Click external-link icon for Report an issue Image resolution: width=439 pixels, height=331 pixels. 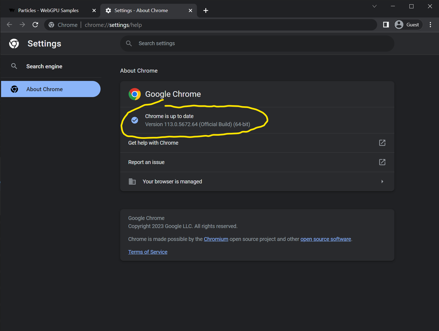point(382,162)
